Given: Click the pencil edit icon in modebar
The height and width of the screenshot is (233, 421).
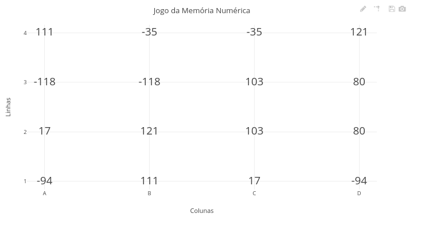Looking at the screenshot, I should click(x=363, y=9).
